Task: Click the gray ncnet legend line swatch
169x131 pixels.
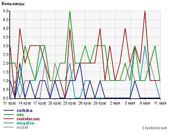Action: 9,127
